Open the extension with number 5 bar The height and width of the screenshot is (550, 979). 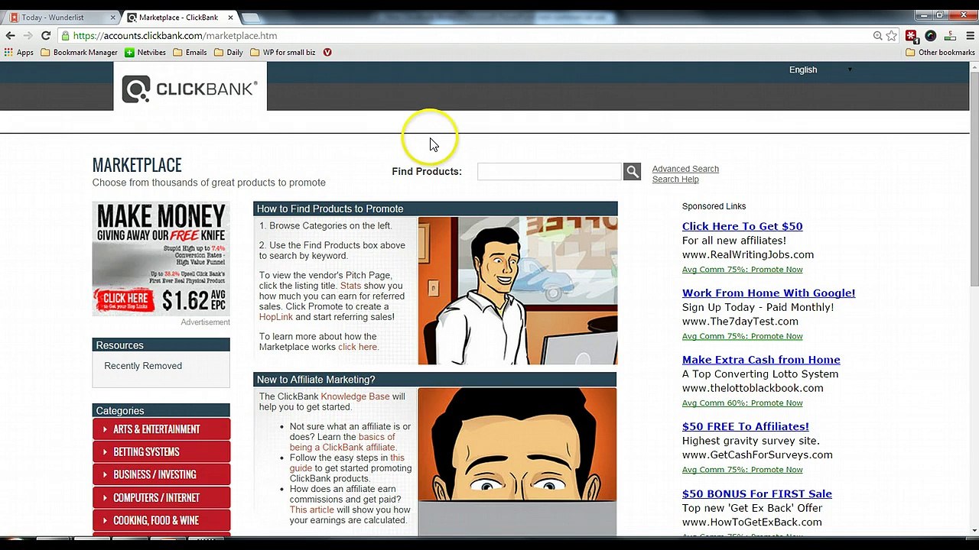(x=950, y=36)
